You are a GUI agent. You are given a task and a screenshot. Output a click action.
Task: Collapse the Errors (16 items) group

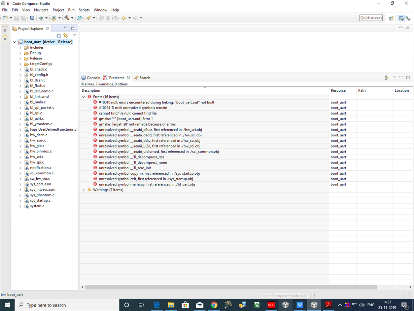83,97
